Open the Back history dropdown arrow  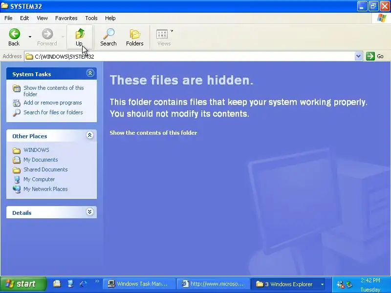point(30,37)
